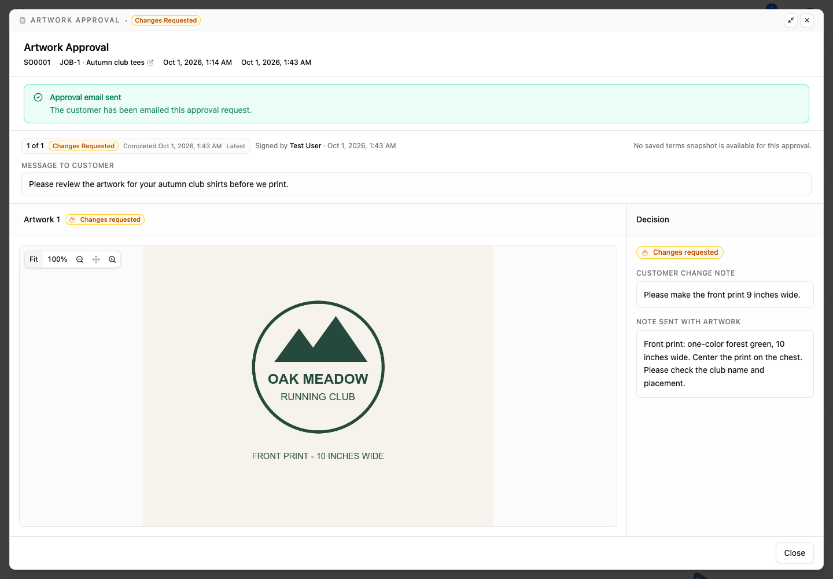Click the warning triangle icon in the Decision badge
The image size is (833, 579).
[645, 252]
